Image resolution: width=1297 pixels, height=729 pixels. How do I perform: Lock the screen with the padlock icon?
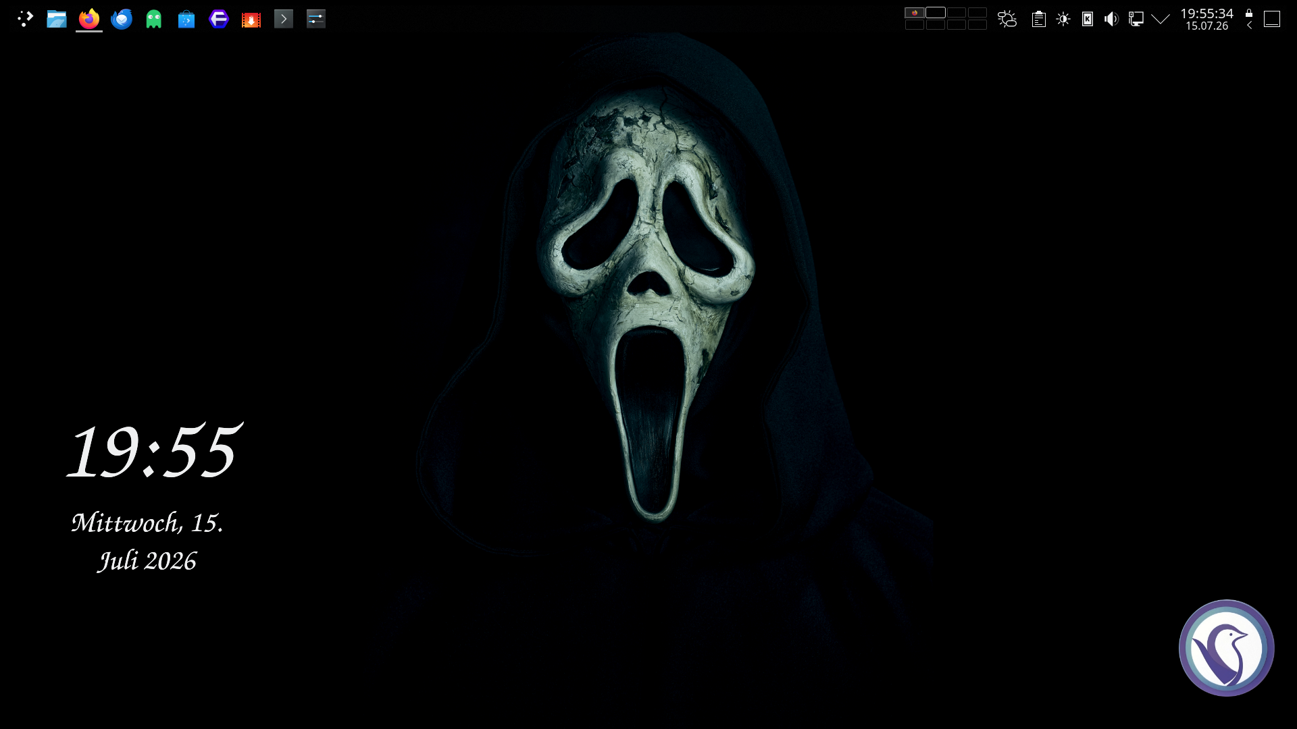click(x=1249, y=13)
